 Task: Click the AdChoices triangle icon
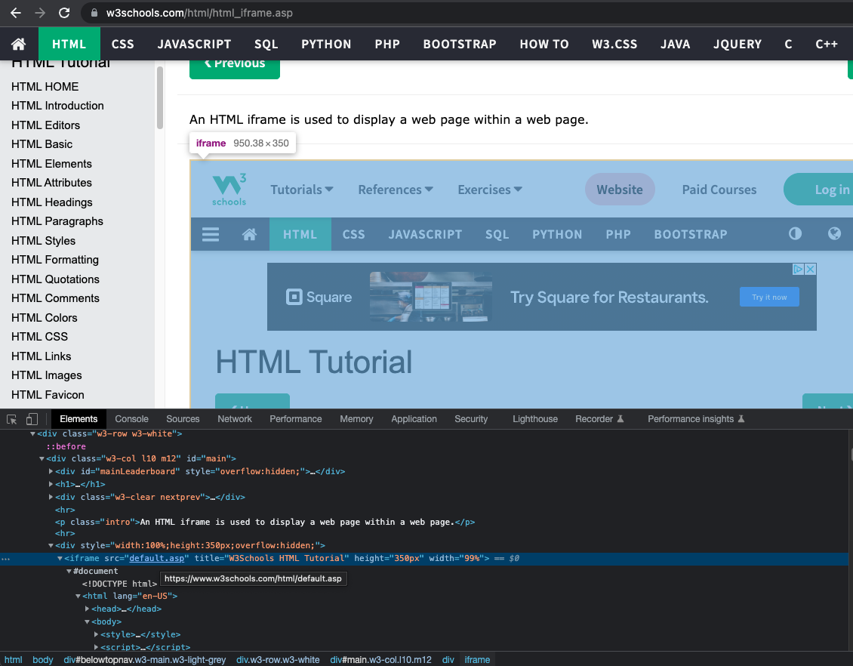click(798, 269)
